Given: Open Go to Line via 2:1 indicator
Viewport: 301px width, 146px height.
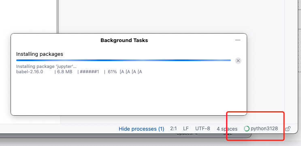Looking at the screenshot, I should pyautogui.click(x=173, y=129).
